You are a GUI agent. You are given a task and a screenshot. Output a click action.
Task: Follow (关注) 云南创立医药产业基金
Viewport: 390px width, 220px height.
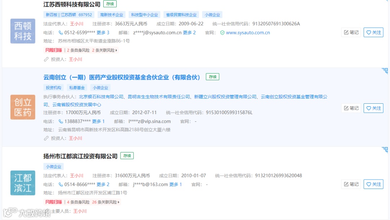[373, 108]
